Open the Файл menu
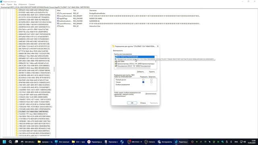Image resolution: width=258 pixels, height=145 pixels. pyautogui.click(x=3, y=4)
